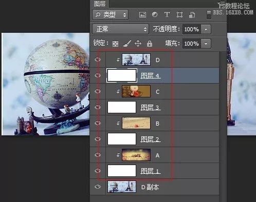
Task: Hide 图层 3 visibility eye
Action: 98,107
